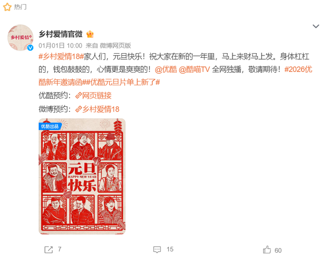Click the 微博网页版 source link

[x=115, y=46]
